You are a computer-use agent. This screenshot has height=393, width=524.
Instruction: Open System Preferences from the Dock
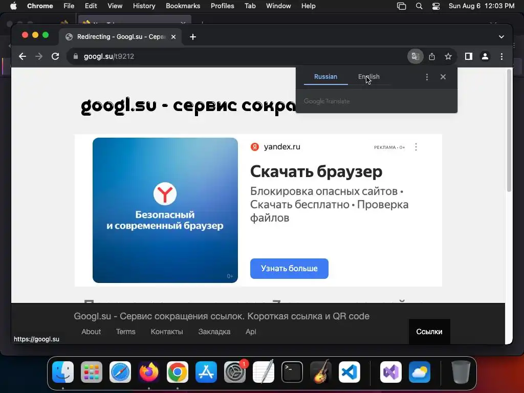coord(235,372)
